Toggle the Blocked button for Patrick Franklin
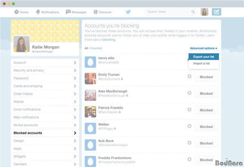Viewport: 244px width, 167px height. [x=206, y=110]
